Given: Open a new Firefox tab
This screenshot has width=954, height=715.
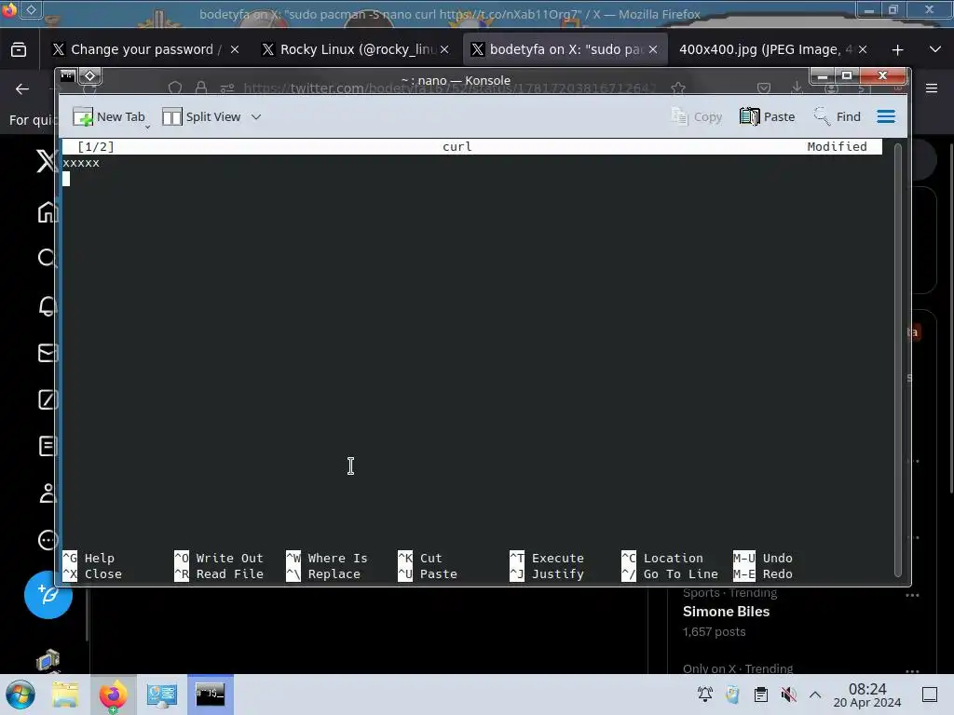Looking at the screenshot, I should pos(897,50).
